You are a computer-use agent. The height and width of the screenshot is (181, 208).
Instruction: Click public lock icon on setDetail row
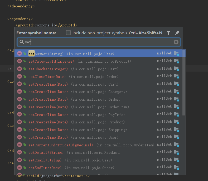coord(25,152)
